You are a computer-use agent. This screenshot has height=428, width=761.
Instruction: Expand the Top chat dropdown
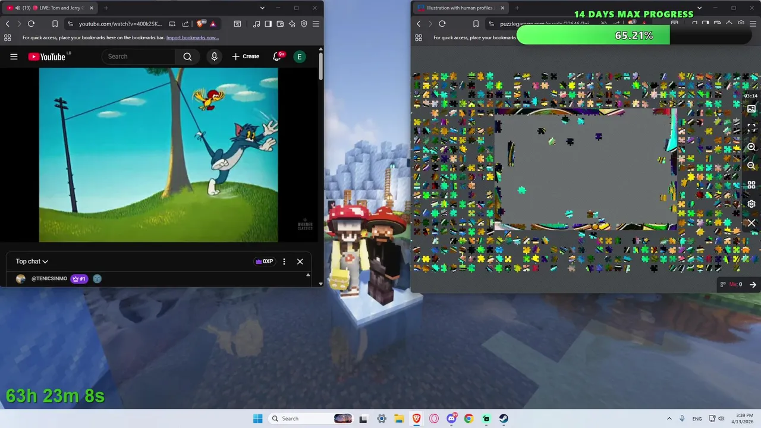32,261
